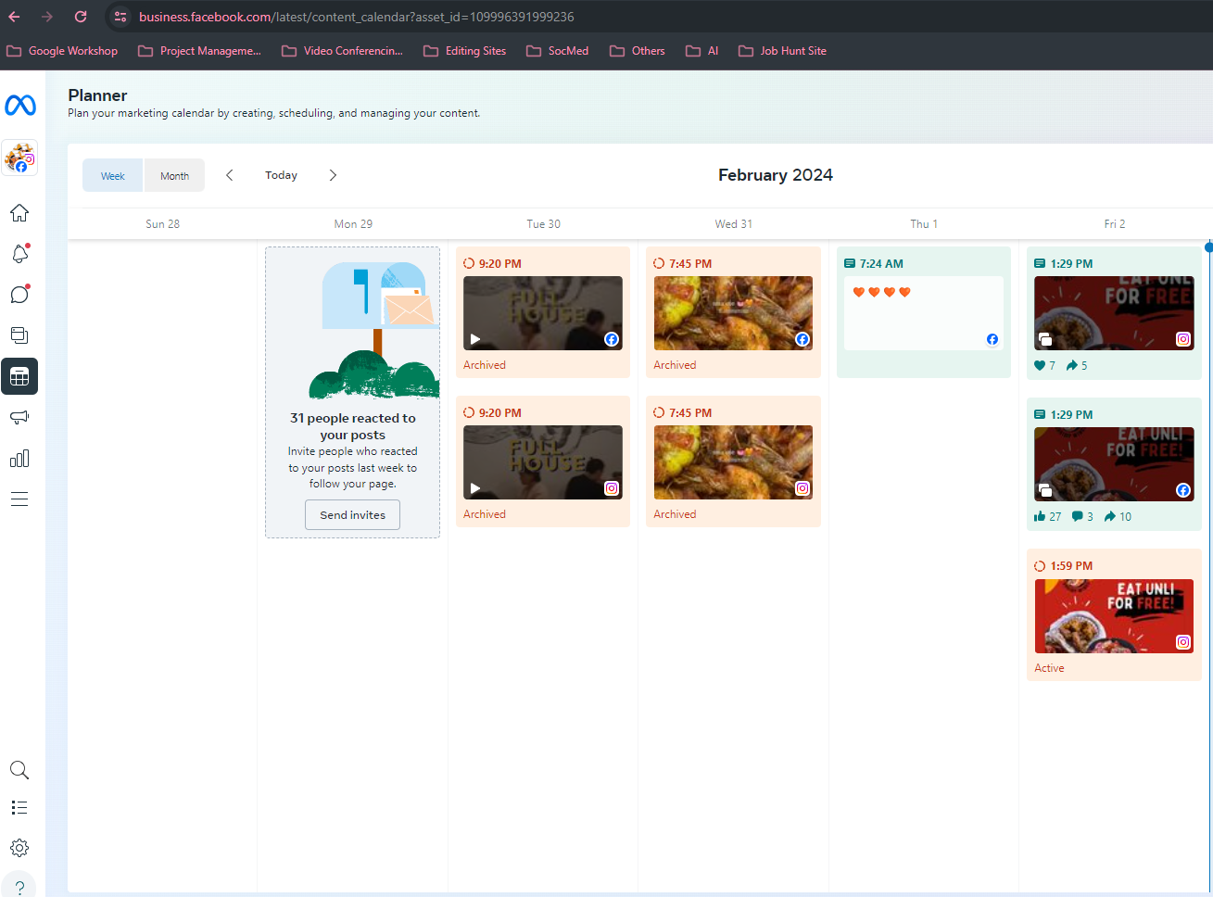
Task: Open Help via the question mark icon
Action: (x=19, y=887)
